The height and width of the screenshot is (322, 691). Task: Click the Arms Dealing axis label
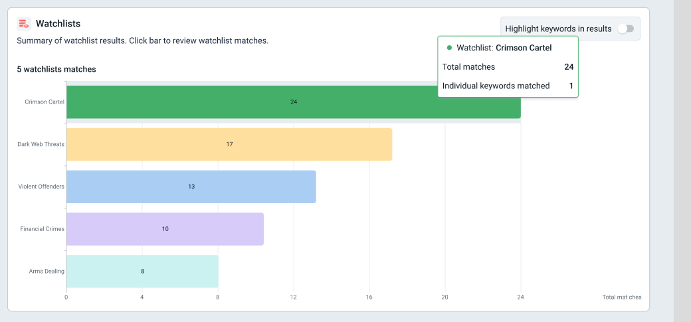(x=47, y=271)
